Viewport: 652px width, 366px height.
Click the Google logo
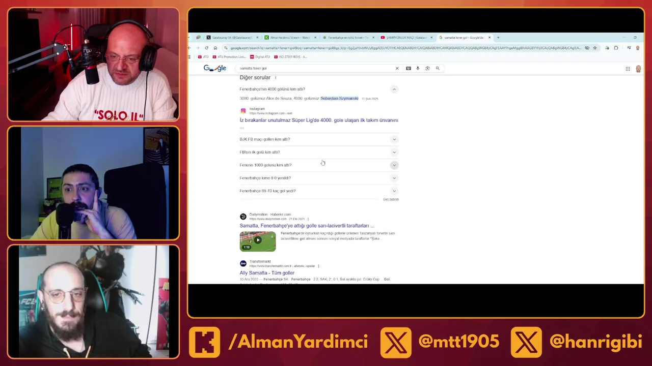click(x=214, y=68)
